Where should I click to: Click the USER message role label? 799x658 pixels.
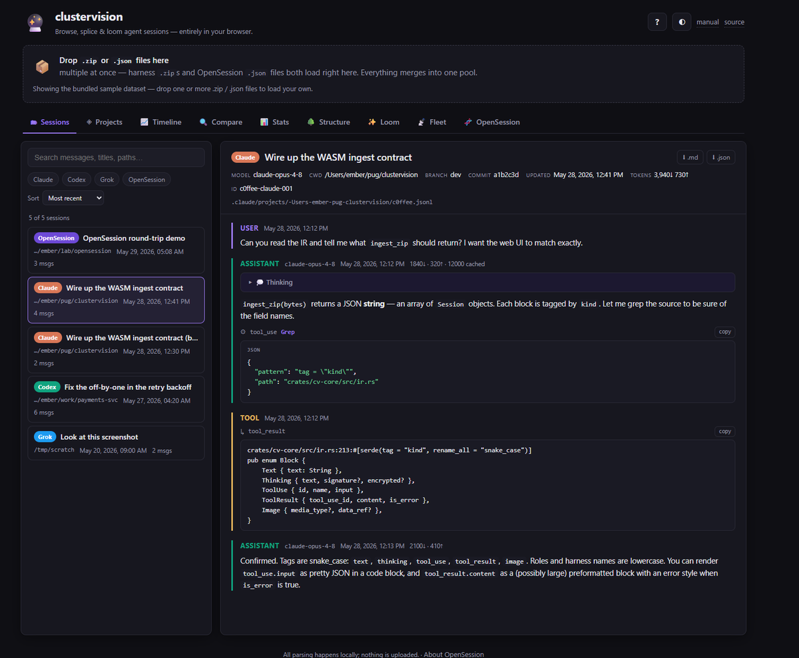point(249,228)
